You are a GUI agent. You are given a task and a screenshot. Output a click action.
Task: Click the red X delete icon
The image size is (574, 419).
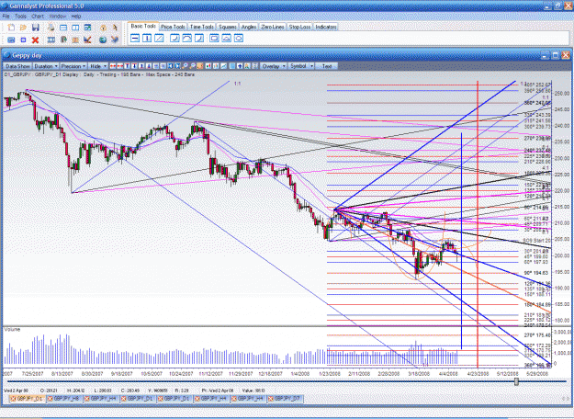coord(36,40)
